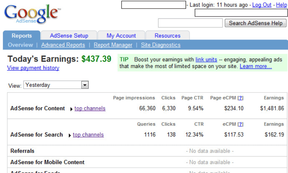
Task: Open View payment history link
Action: pyautogui.click(x=33, y=68)
